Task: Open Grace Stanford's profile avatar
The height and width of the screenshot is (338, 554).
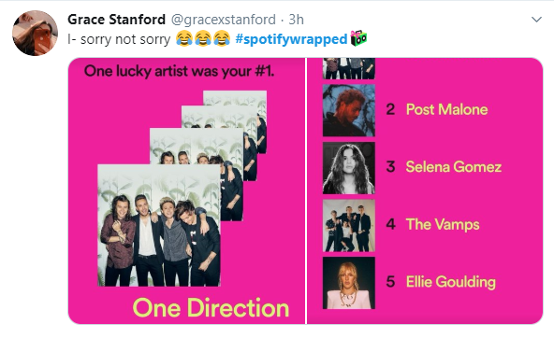Action: pyautogui.click(x=35, y=33)
